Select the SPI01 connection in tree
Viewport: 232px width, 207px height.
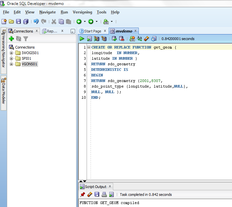tap(26, 58)
